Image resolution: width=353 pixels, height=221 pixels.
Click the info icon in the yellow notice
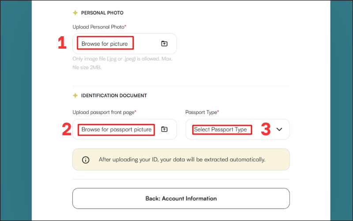[86, 160]
